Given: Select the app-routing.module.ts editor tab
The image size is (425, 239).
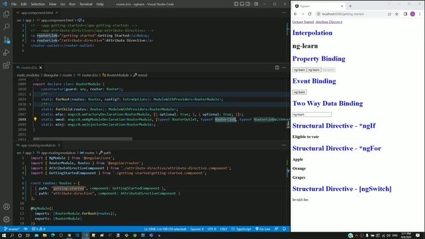Looking at the screenshot, I should [39, 145].
